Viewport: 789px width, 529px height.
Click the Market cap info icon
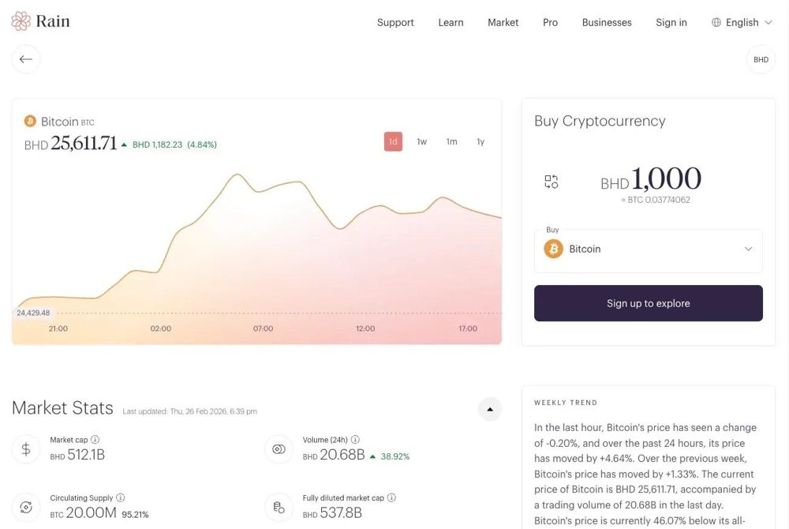click(95, 440)
